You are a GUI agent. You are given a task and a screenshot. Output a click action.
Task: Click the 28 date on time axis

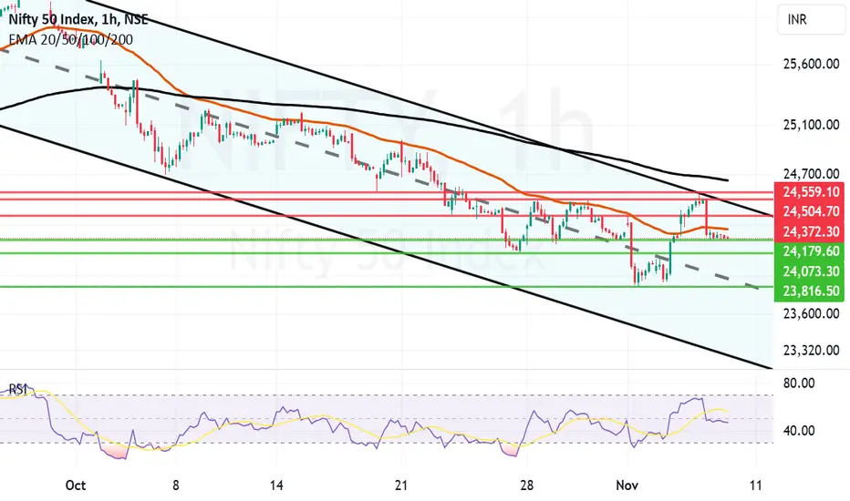tap(526, 486)
